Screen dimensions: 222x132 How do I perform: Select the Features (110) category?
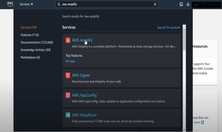click(29, 35)
